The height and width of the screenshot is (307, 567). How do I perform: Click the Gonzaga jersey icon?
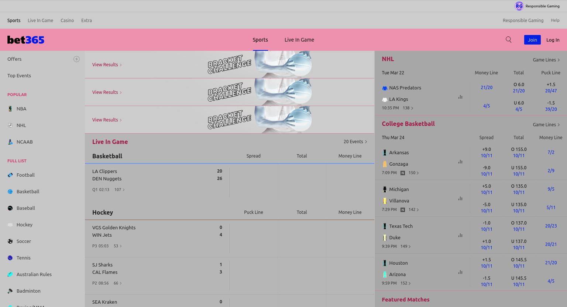point(385,164)
